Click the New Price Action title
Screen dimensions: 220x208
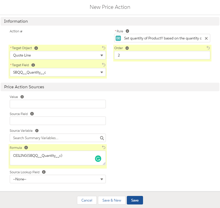pos(110,7)
